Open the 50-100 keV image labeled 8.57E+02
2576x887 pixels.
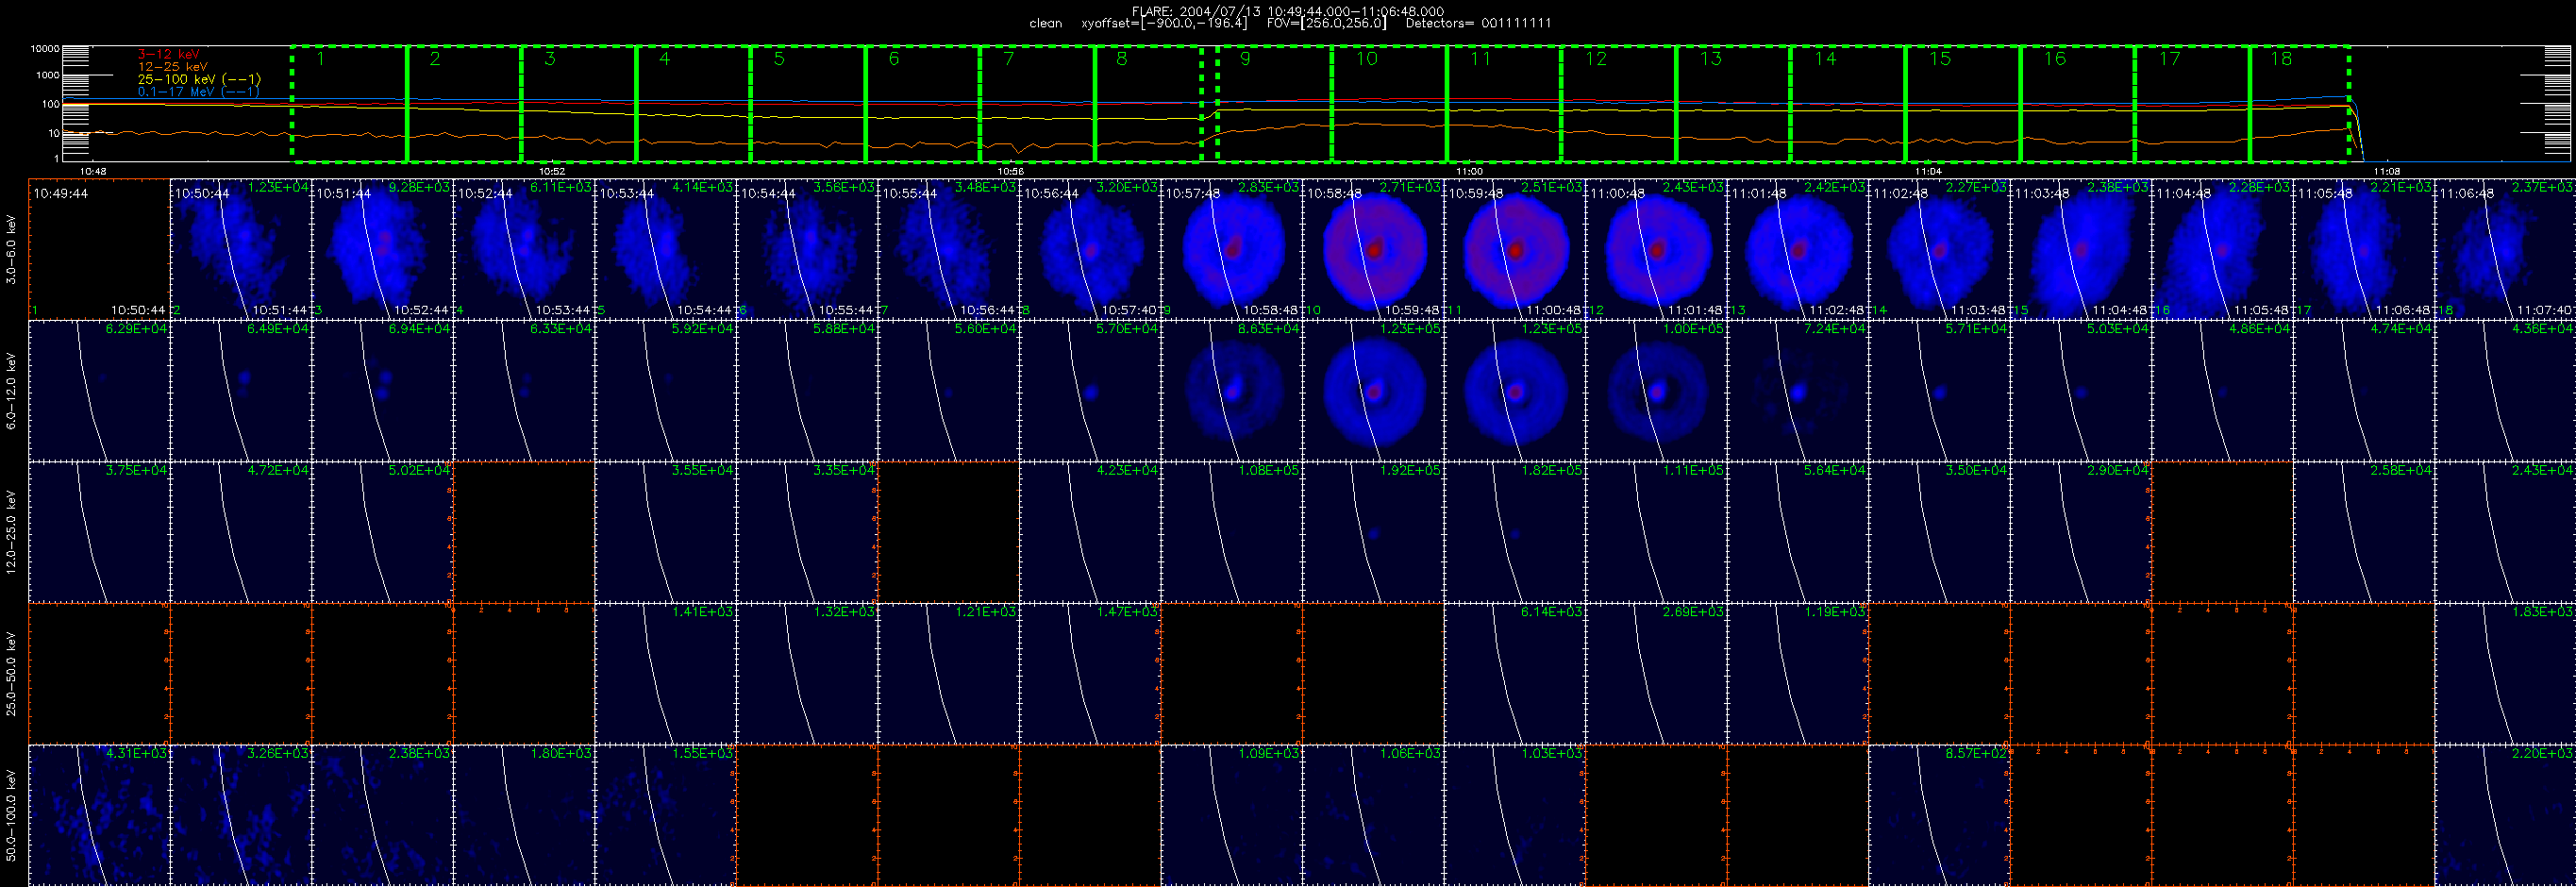coord(1939,815)
